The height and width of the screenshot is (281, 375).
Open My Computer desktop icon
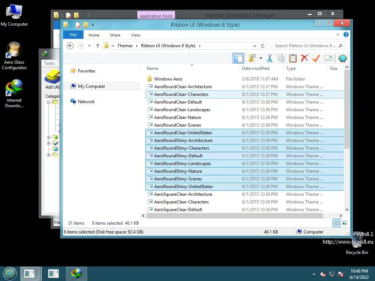pyautogui.click(x=14, y=15)
